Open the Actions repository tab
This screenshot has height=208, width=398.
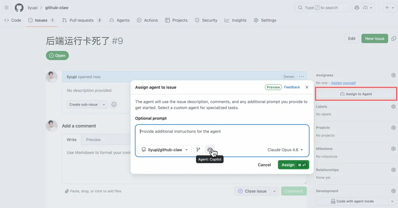147,20
